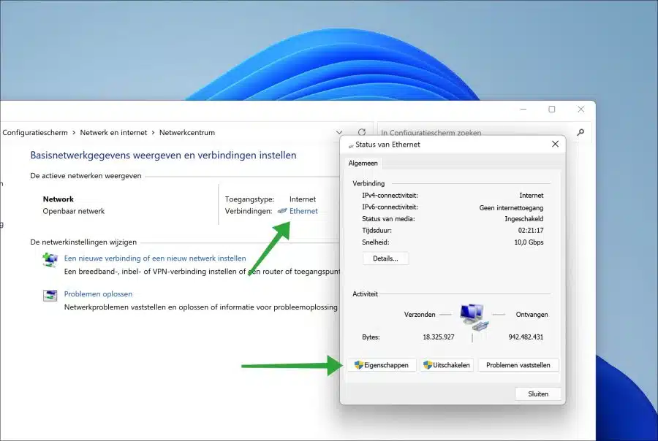Go to Netwerk en internet breadcrumb

click(113, 132)
